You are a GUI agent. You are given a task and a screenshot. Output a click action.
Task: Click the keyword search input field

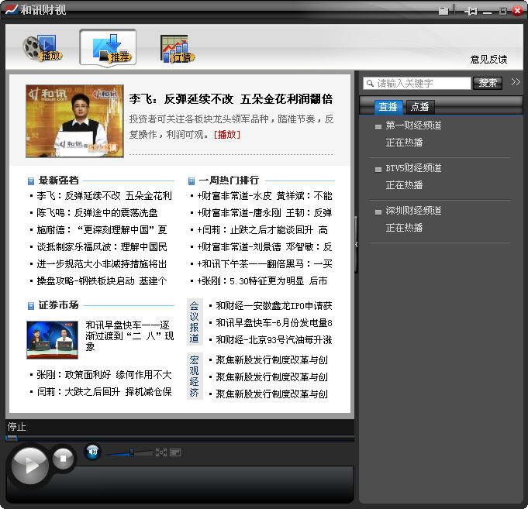click(417, 83)
